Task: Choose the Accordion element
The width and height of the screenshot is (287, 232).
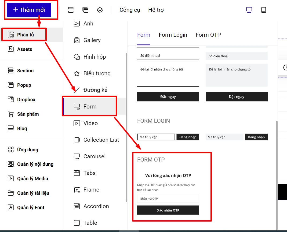Action: coord(96,206)
